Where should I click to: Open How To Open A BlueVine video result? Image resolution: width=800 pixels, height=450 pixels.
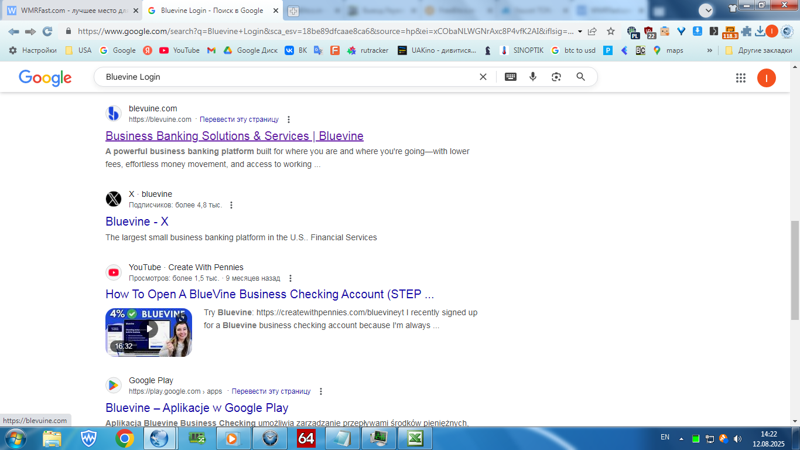(270, 294)
